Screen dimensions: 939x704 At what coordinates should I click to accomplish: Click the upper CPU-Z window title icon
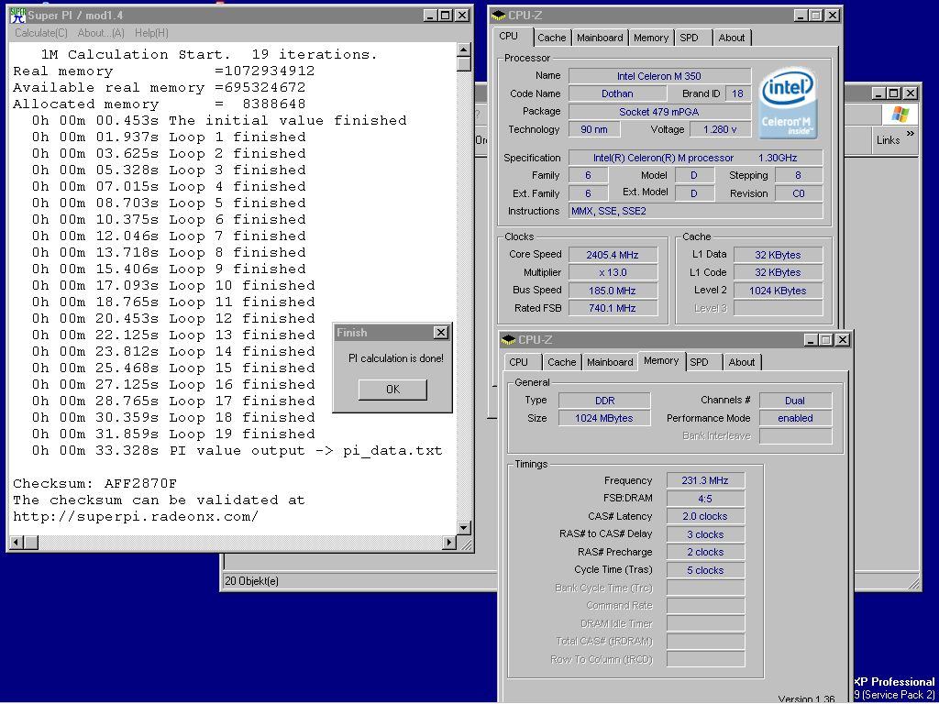[x=498, y=16]
